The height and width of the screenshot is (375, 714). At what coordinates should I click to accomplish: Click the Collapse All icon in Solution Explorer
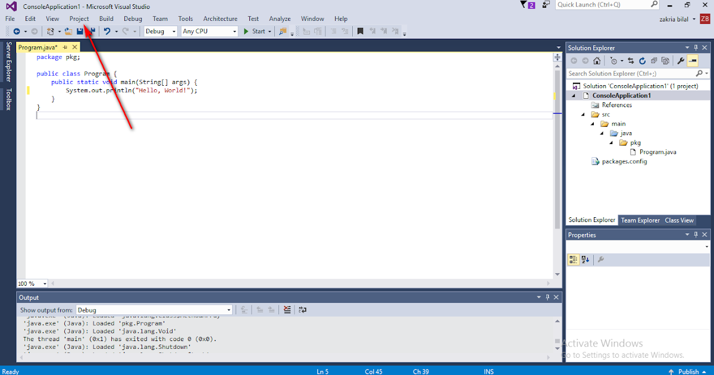coord(653,61)
